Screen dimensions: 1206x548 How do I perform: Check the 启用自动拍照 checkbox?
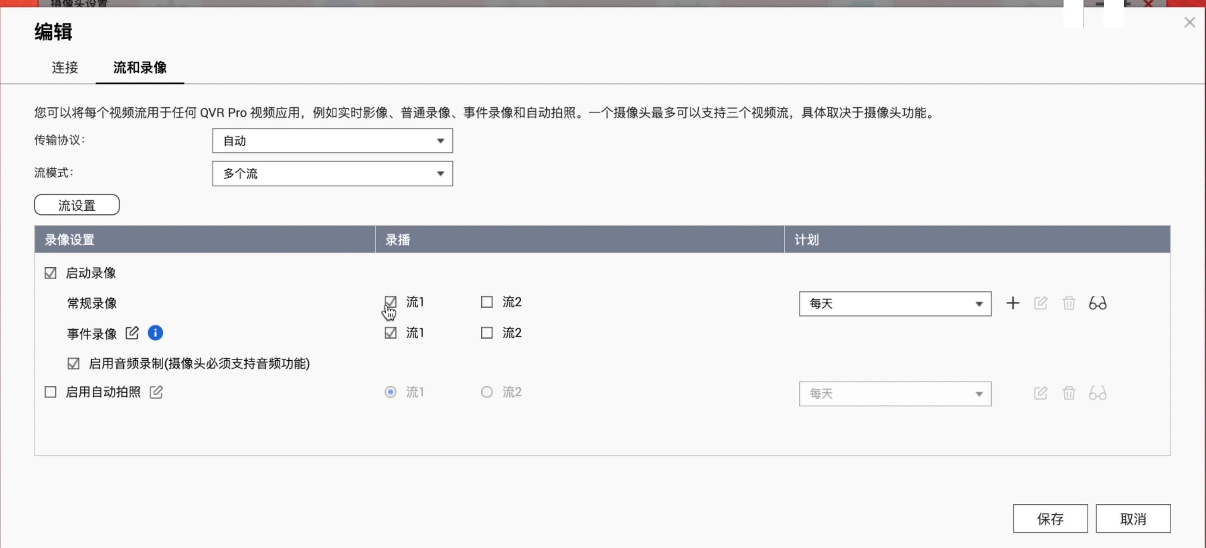50,392
